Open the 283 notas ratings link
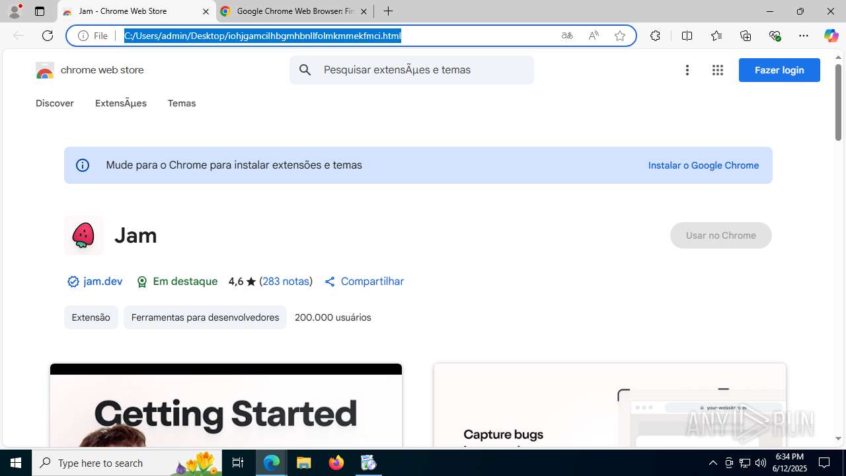846x476 pixels. tap(286, 282)
